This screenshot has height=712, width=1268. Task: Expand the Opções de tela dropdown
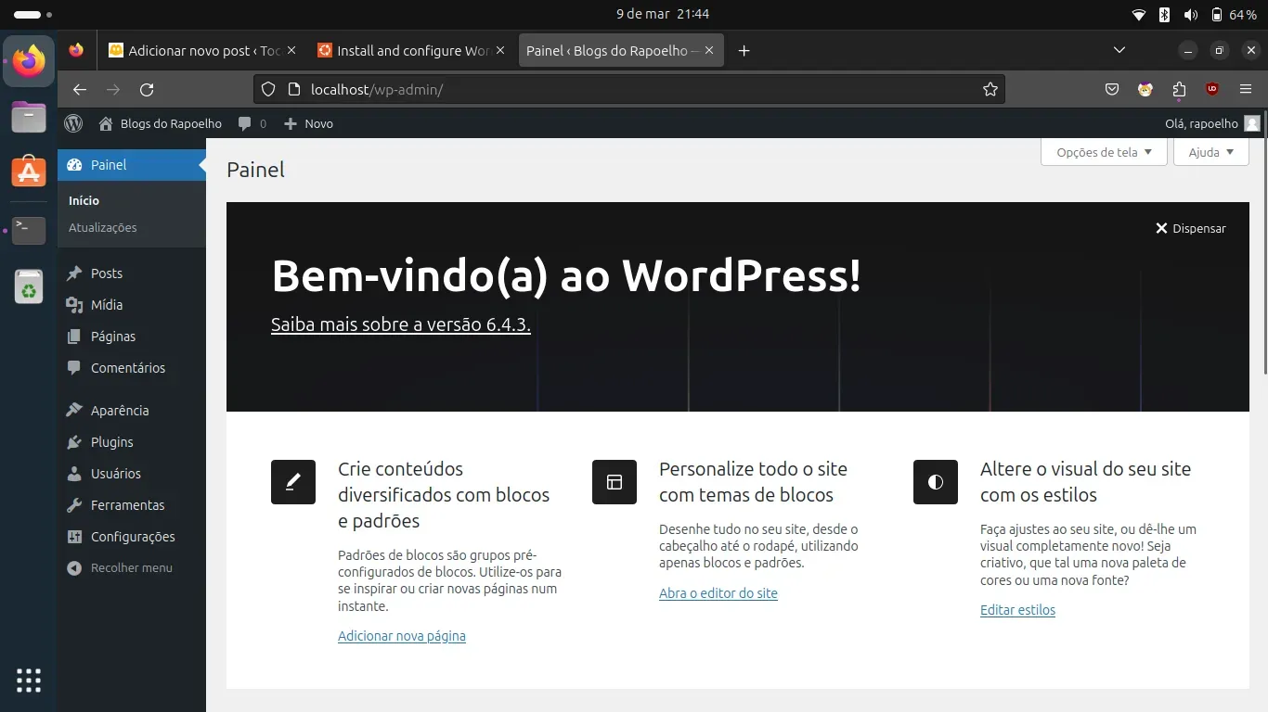coord(1103,152)
